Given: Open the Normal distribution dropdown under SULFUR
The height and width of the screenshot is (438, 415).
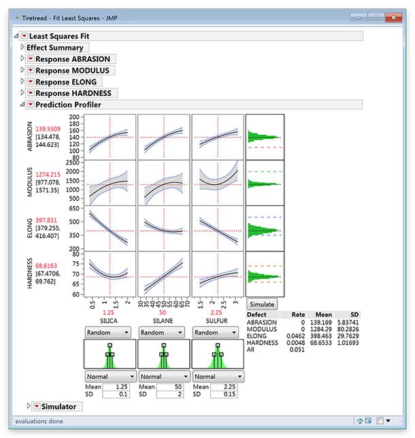Looking at the screenshot, I should (x=216, y=375).
